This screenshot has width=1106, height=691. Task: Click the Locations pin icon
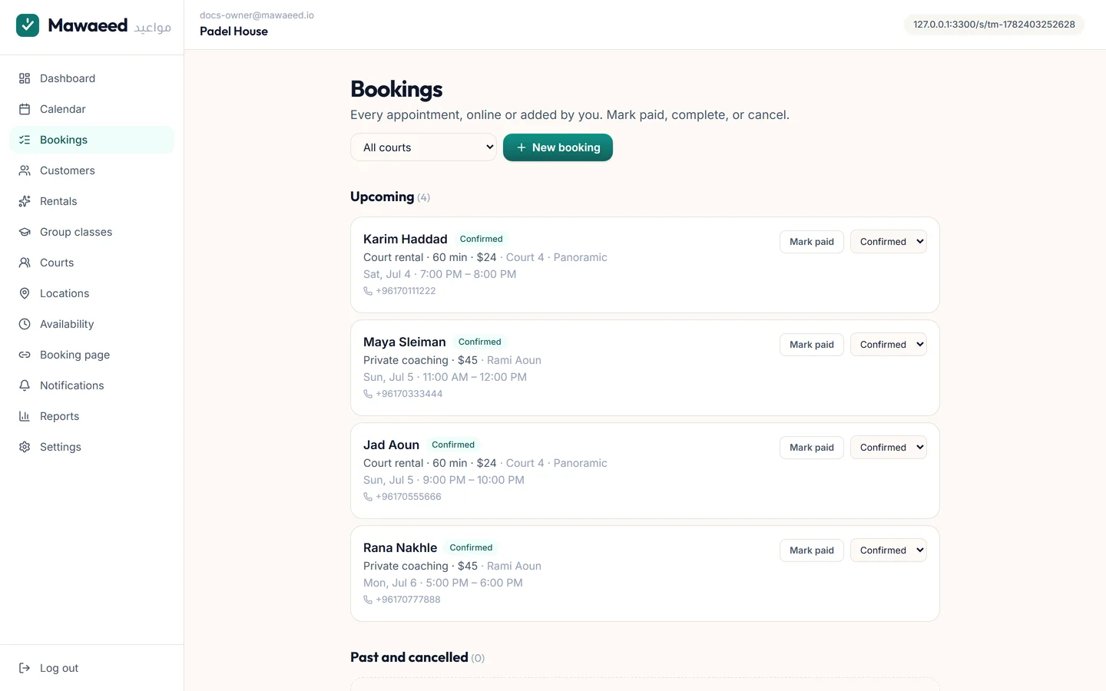coord(25,293)
